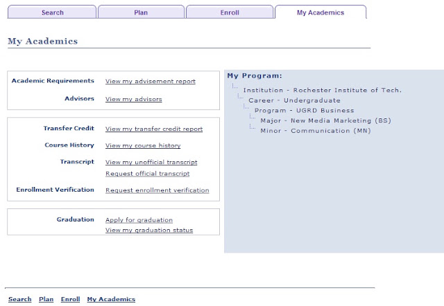Select Major - New Media Marketing (BS)
Screen dimensions: 444x306
[x=325, y=120]
